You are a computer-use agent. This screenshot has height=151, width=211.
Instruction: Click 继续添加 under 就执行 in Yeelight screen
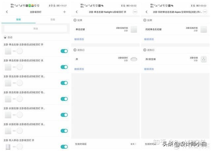pos(79,69)
